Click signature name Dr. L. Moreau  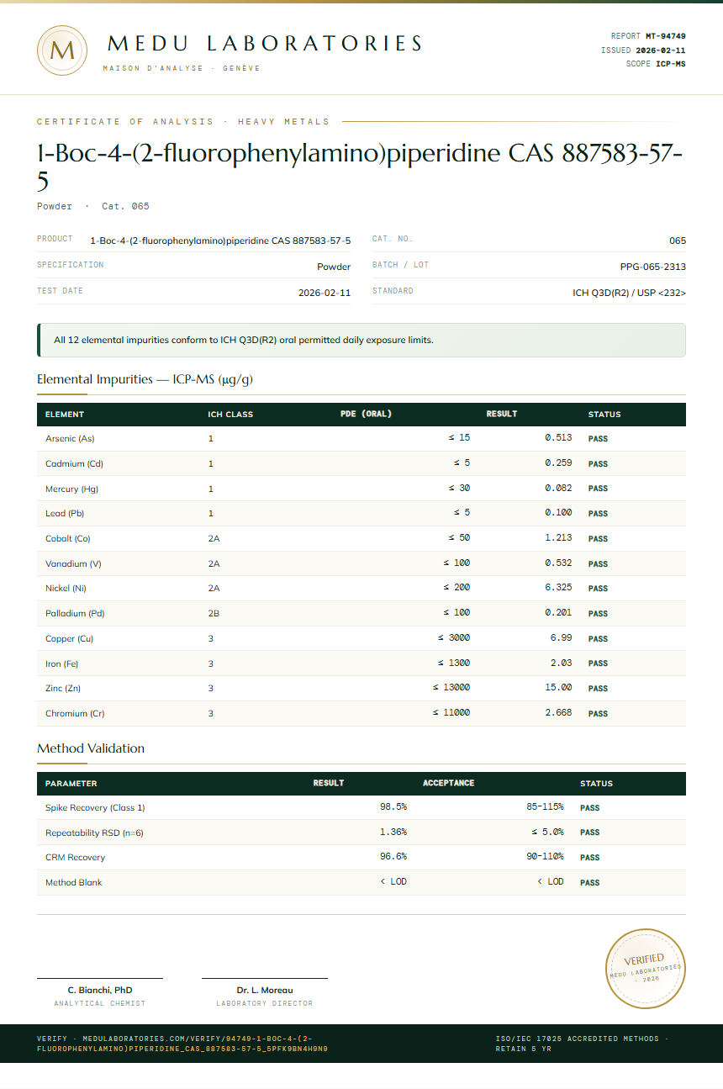(x=265, y=991)
